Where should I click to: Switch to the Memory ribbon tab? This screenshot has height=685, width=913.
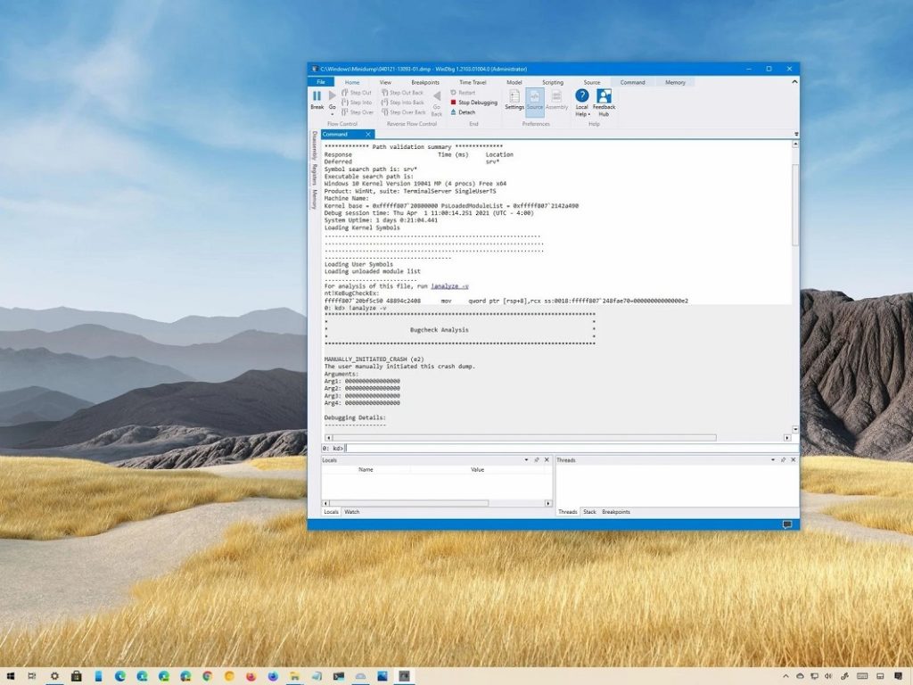tap(675, 81)
